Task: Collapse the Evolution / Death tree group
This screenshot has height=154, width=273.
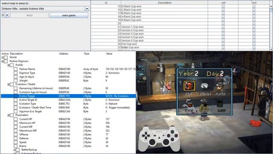Action: [x=9, y=84]
